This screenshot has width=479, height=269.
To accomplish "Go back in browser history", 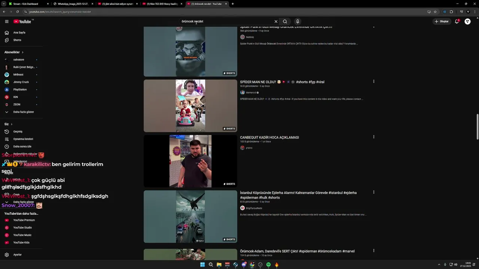I will (4, 12).
